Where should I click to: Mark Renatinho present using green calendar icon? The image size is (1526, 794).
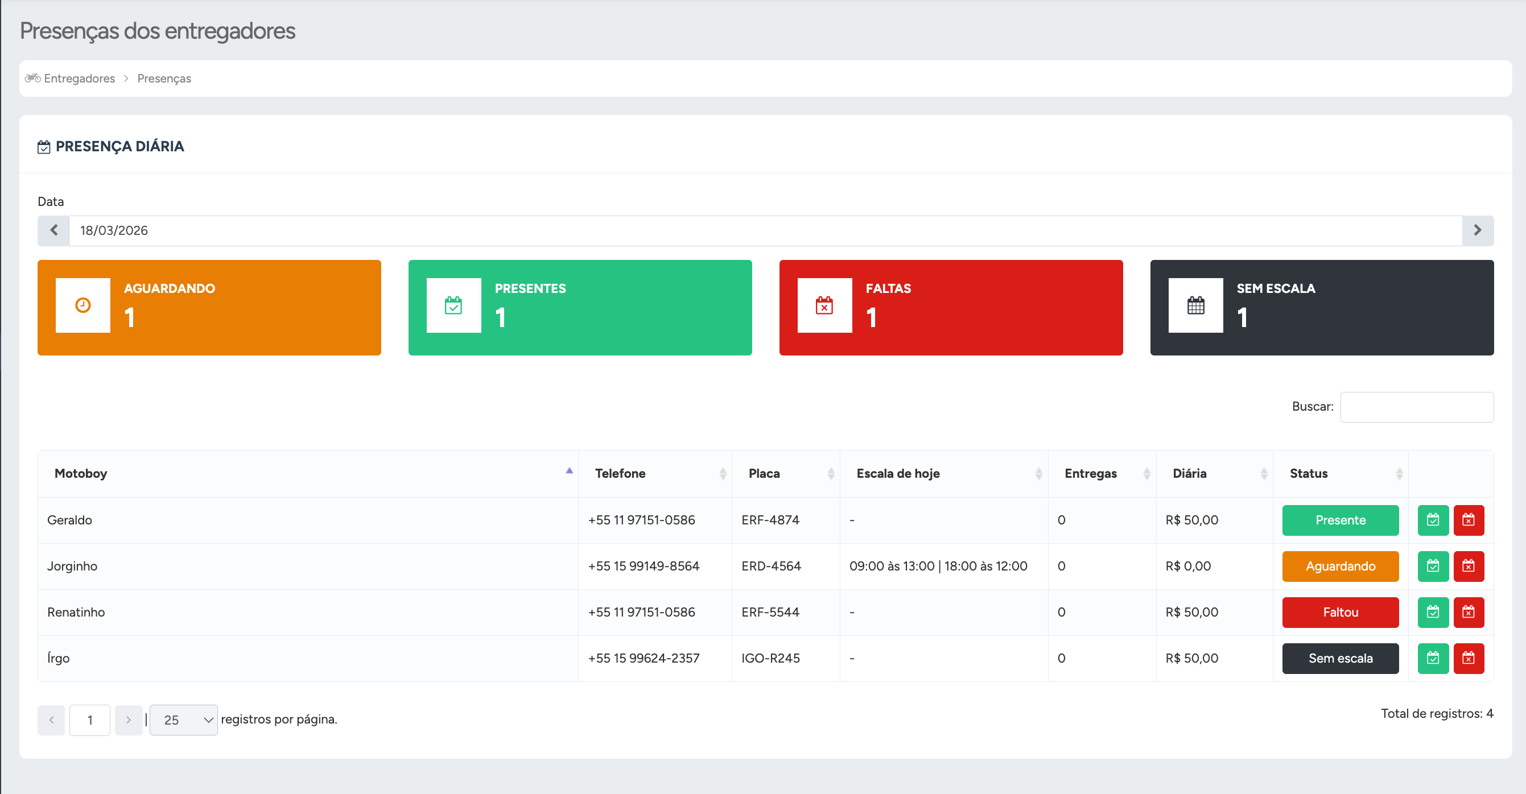pos(1432,612)
